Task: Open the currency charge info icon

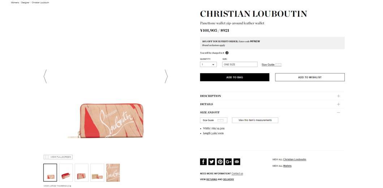Action: coord(227,53)
